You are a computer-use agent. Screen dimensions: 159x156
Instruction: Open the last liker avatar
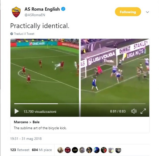point(118,150)
